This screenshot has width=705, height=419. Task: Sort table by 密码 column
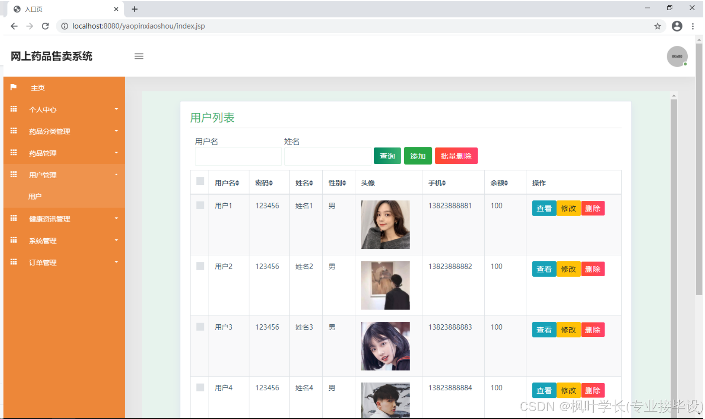click(264, 183)
